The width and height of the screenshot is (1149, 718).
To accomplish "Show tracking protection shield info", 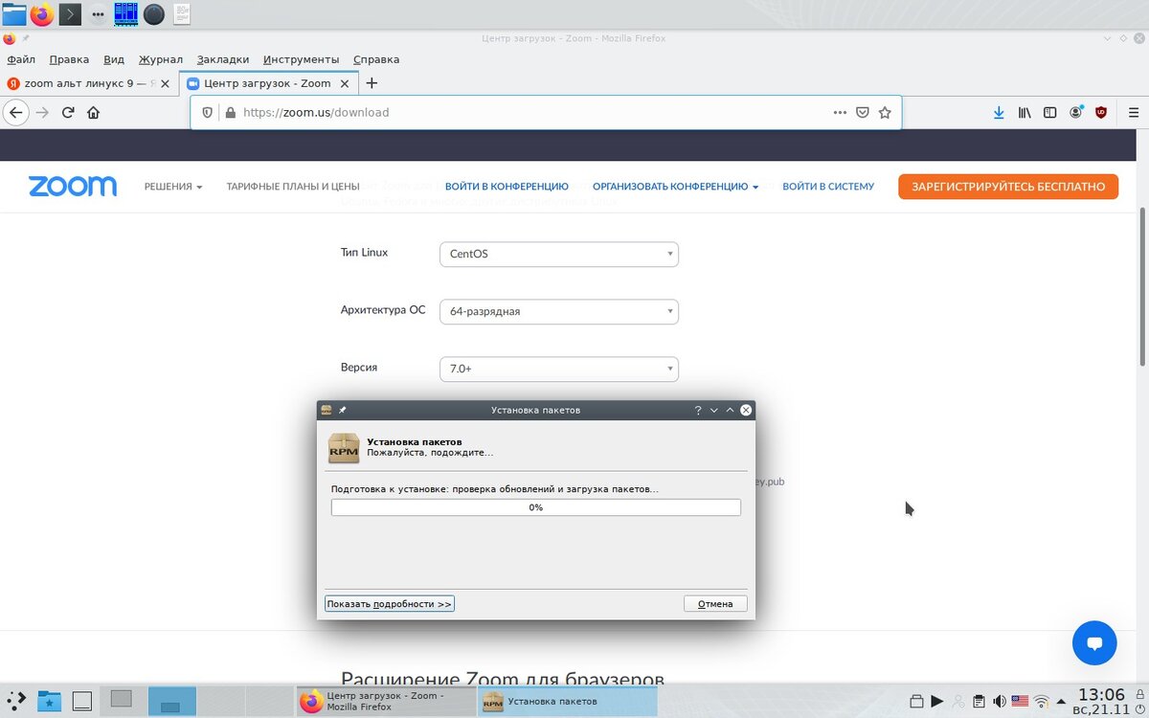I will coord(208,112).
